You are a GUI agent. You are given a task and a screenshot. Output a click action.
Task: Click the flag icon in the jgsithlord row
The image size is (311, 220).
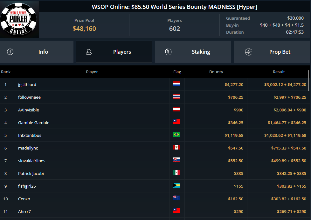(176, 84)
